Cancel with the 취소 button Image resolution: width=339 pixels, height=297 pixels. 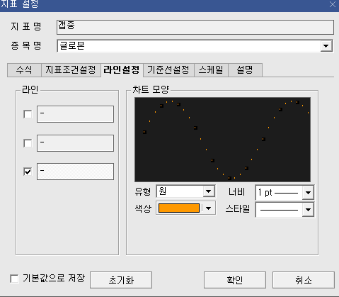304,280
